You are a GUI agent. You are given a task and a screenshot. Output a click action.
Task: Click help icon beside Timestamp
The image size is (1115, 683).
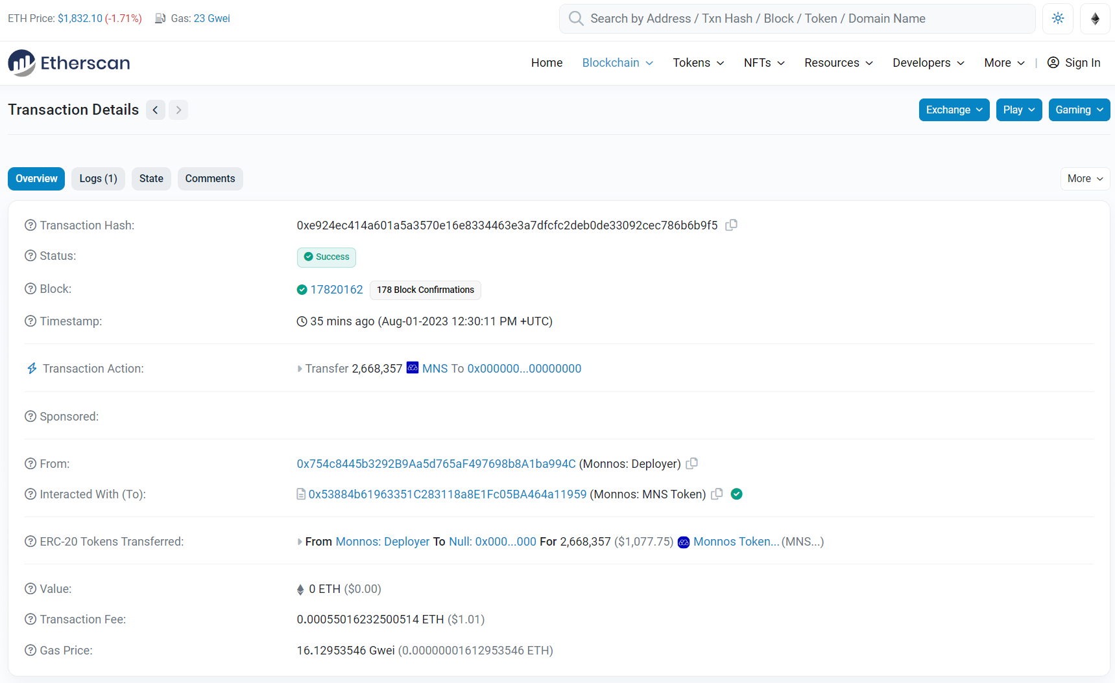[30, 321]
